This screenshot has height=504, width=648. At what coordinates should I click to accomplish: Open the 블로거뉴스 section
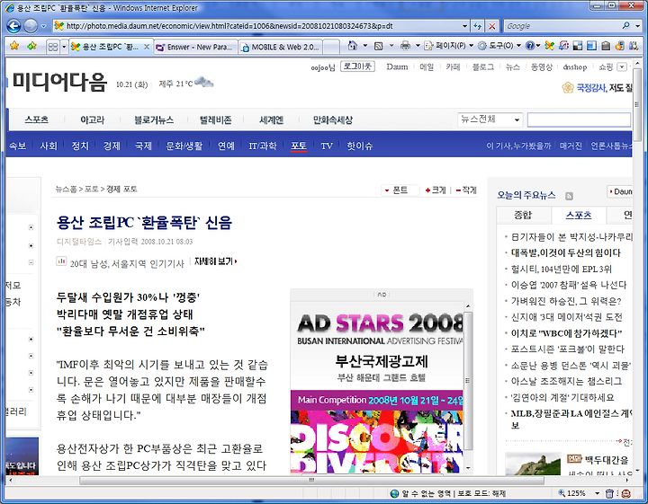[154, 120]
